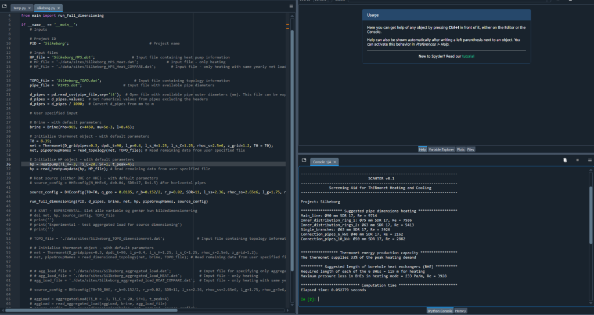Switch to the temp.py tab
This screenshot has width=594, height=315.
(20, 8)
